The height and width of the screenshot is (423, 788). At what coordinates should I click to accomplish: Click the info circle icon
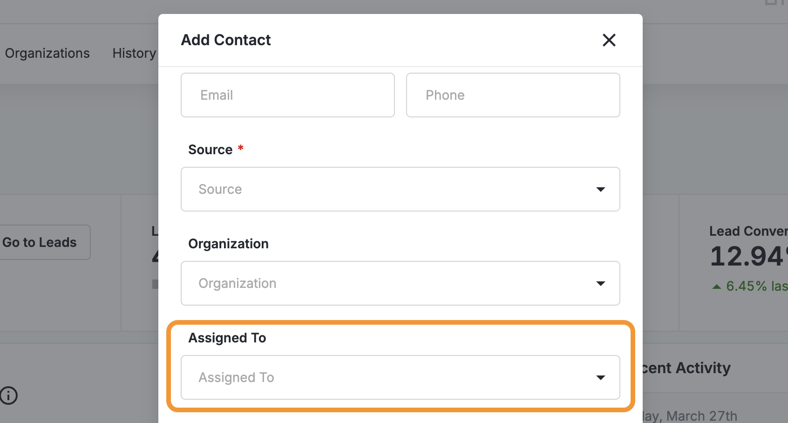point(8,396)
